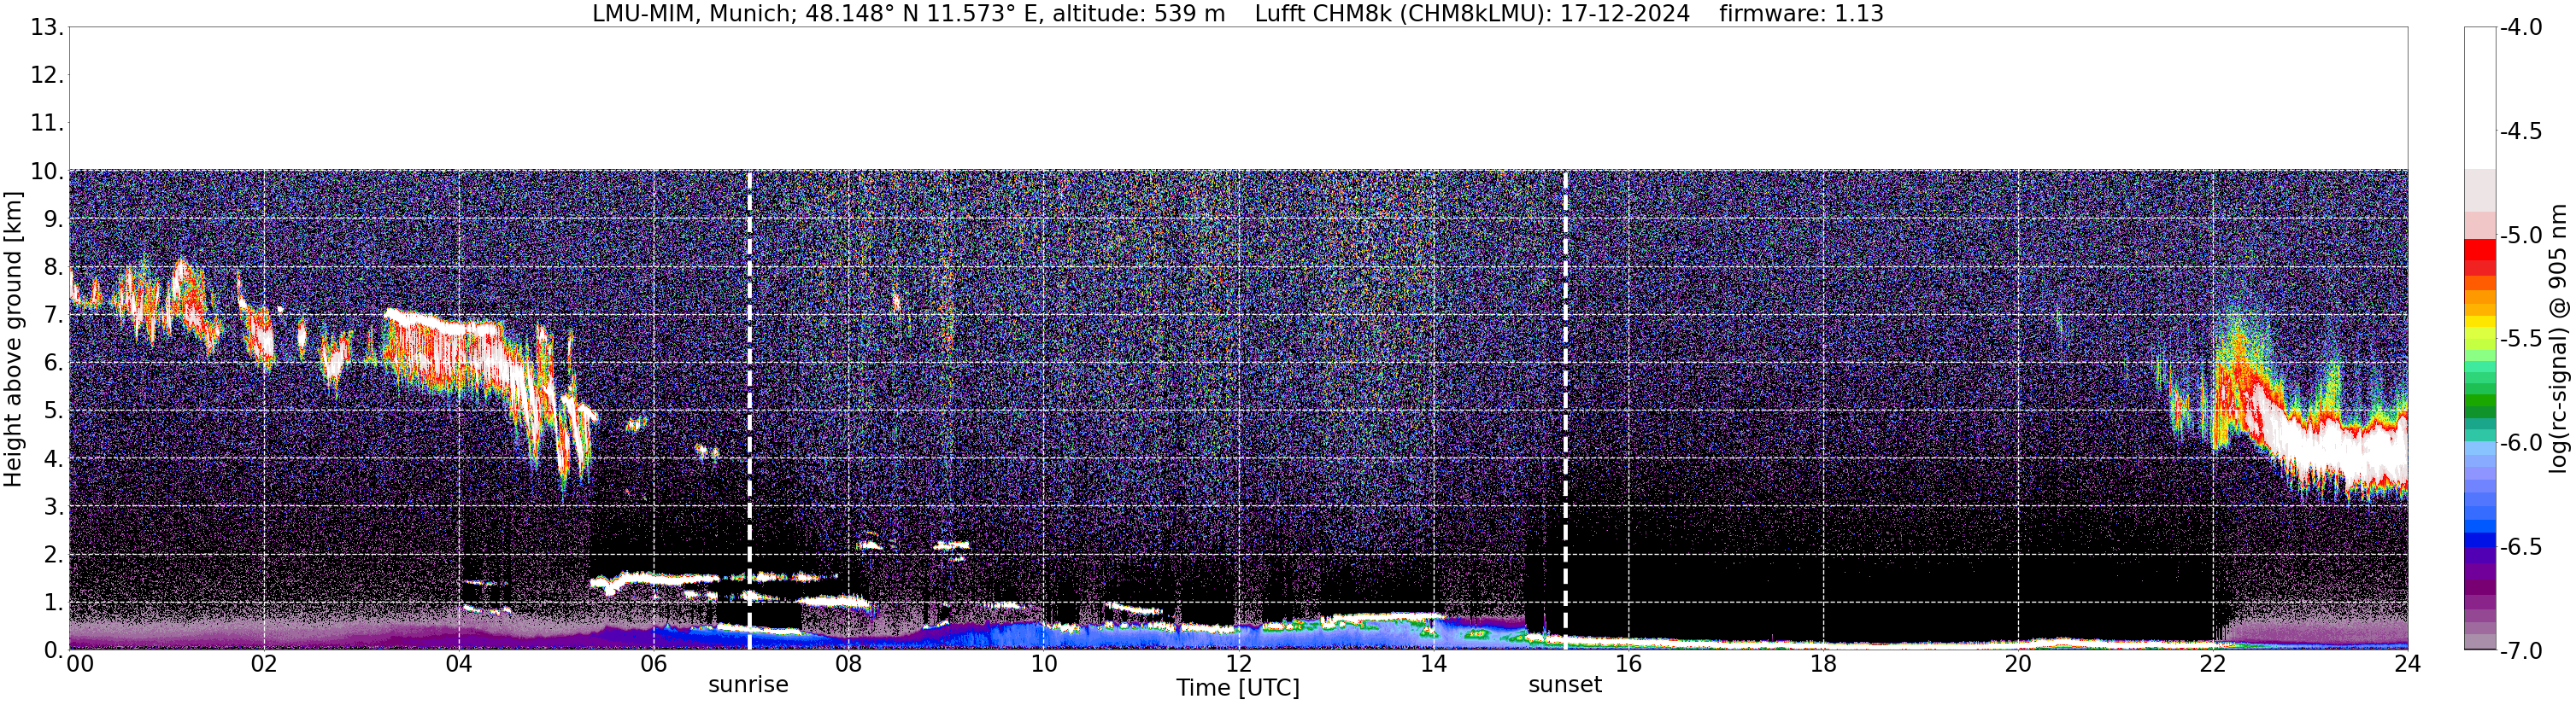Image resolution: width=2576 pixels, height=705 pixels.
Task: Click the 'Time [UTC]' x-axis label
Action: point(1238,688)
